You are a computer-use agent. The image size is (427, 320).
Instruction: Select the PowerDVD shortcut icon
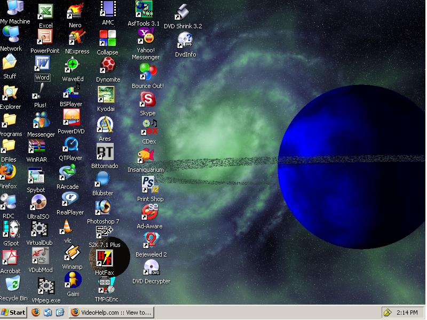coord(72,117)
